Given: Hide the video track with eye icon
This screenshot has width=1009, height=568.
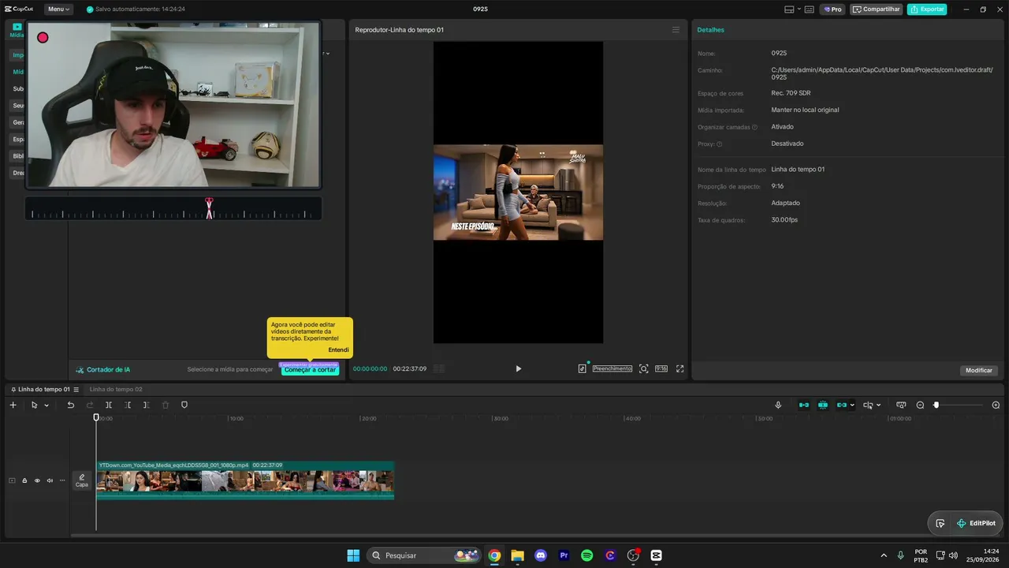Looking at the screenshot, I should click(37, 480).
